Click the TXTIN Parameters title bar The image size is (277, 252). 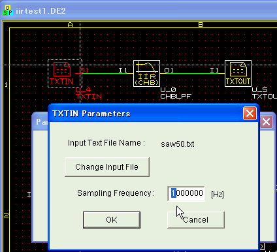pos(146,114)
